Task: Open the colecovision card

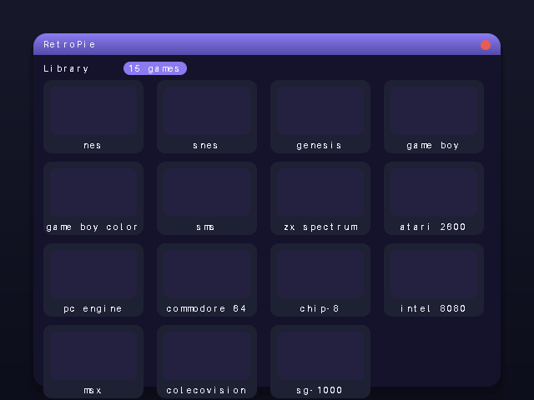Action: 207,362
